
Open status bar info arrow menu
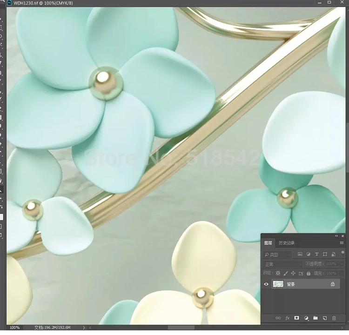(x=84, y=328)
